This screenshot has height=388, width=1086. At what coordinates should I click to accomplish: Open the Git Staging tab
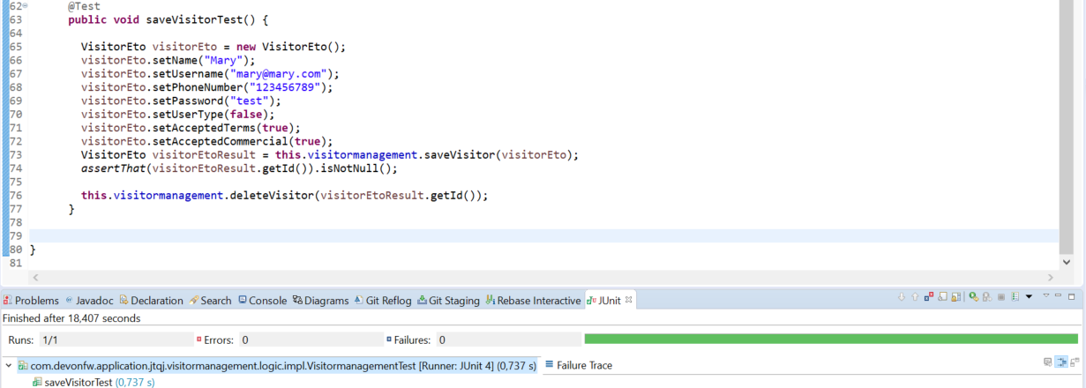(x=448, y=300)
